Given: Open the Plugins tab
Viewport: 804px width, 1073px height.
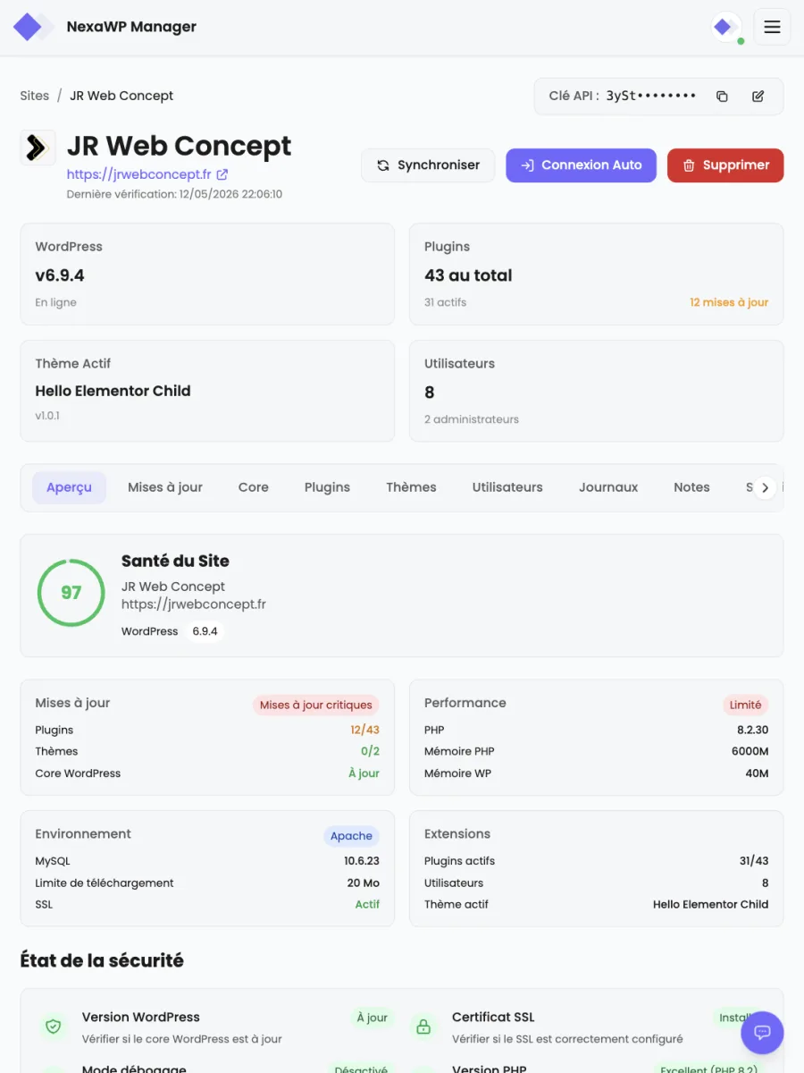Looking at the screenshot, I should (327, 487).
